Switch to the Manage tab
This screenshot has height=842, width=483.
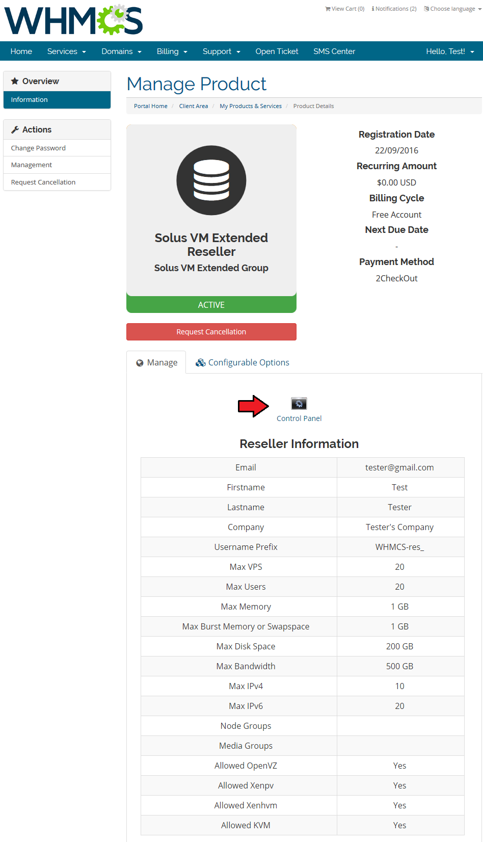(x=156, y=362)
